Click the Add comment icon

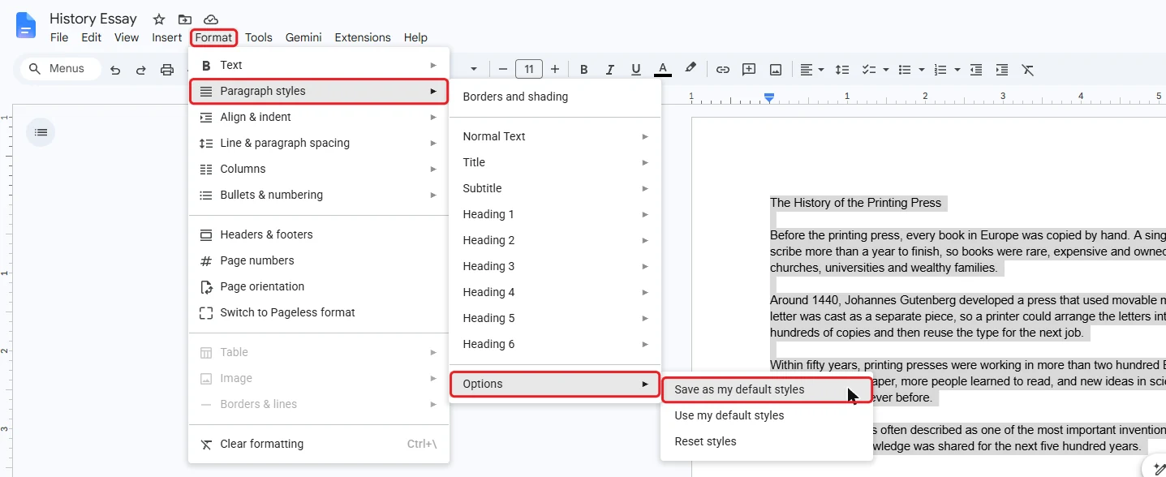[x=749, y=70]
